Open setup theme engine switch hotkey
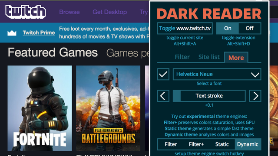The height and width of the screenshot is (156, 278). click(x=209, y=153)
